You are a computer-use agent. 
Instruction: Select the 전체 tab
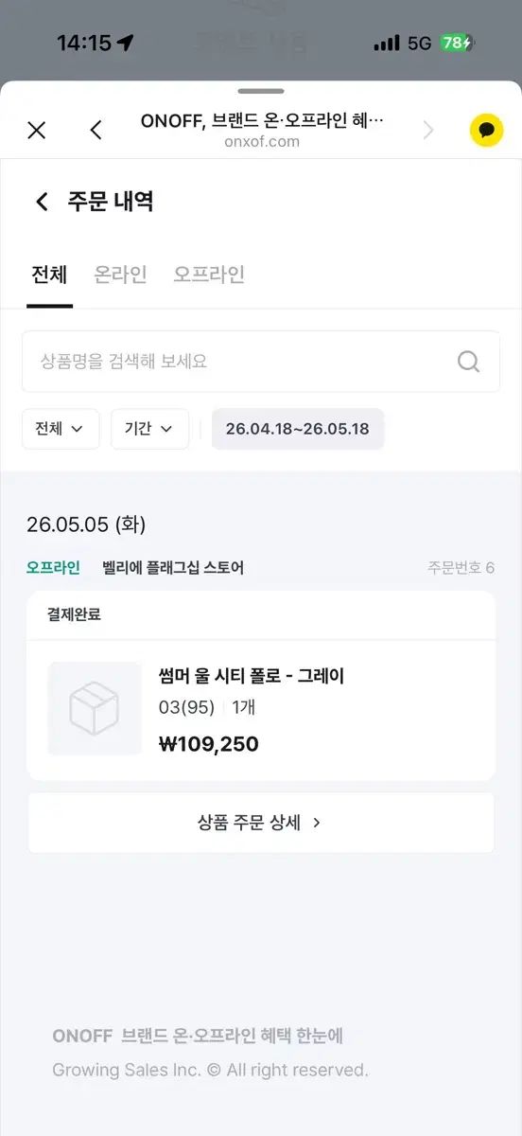tap(49, 275)
